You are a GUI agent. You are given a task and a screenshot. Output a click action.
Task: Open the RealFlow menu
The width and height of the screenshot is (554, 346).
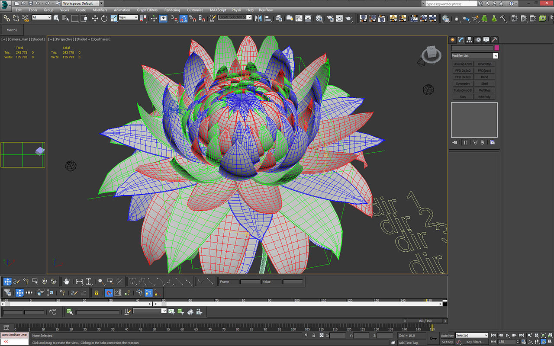click(266, 10)
